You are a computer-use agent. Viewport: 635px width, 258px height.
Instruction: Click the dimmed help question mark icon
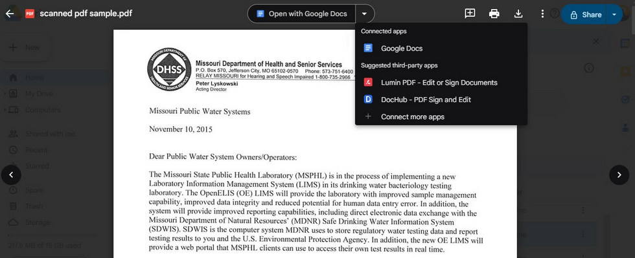(555, 14)
